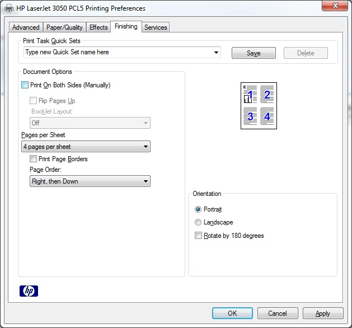Close the Printing Preferences dialog
This screenshot has height=328, width=352.
click(335, 6)
